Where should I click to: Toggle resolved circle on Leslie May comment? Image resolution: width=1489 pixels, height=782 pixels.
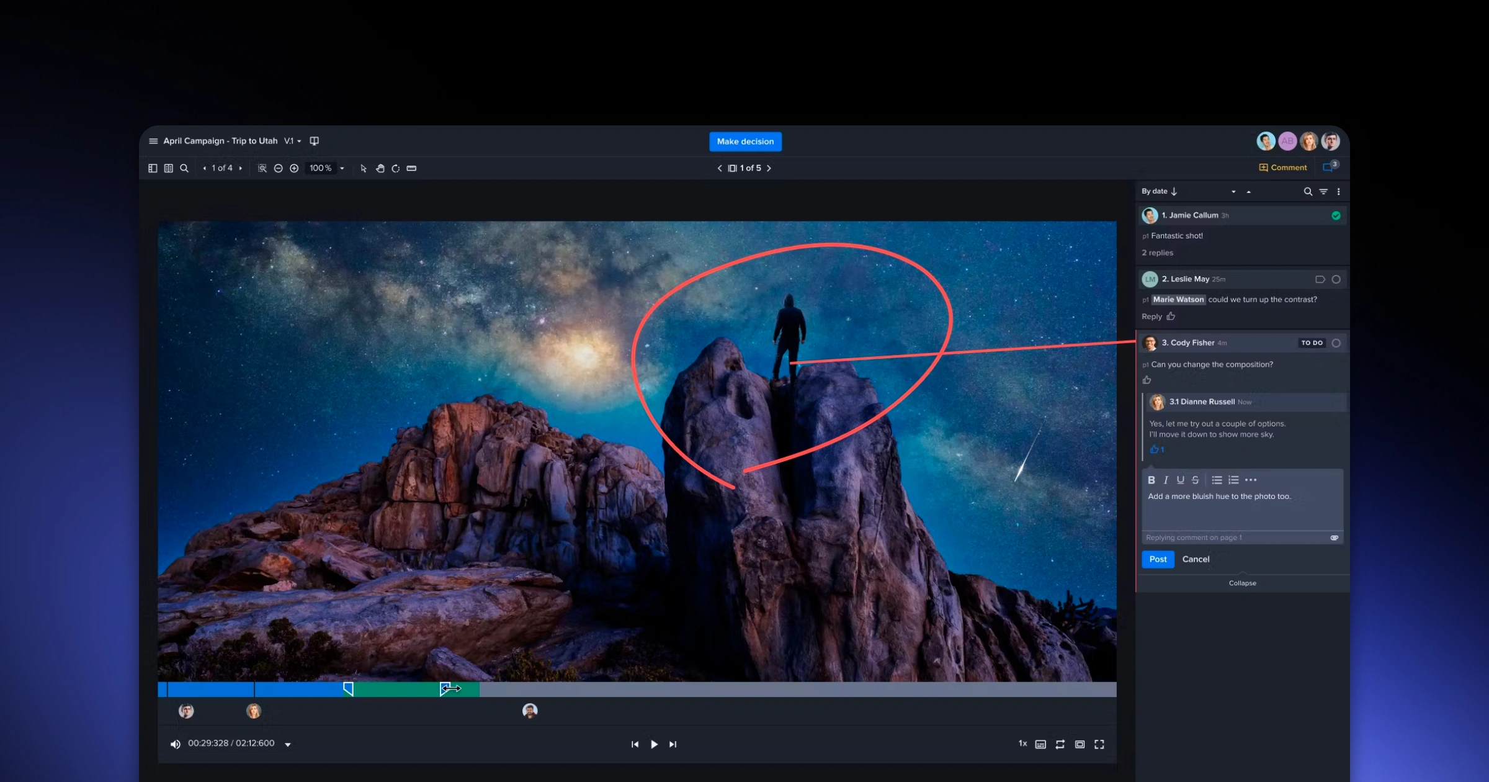pyautogui.click(x=1336, y=279)
